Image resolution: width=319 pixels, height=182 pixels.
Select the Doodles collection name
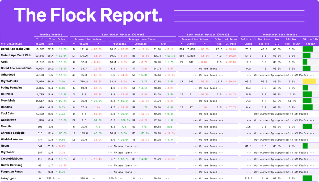(6, 107)
